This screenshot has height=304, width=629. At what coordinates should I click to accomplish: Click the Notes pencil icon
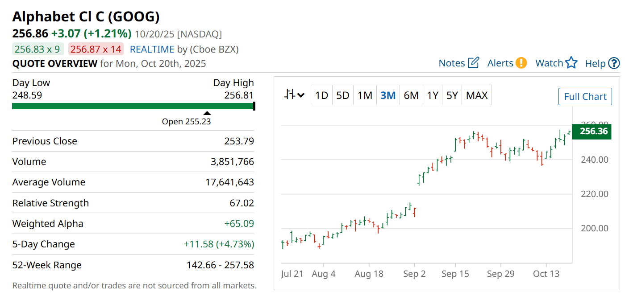[473, 63]
